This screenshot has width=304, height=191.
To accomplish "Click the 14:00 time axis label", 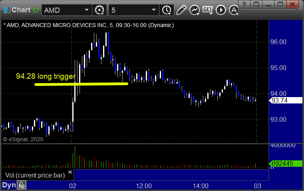I will [201, 186].
